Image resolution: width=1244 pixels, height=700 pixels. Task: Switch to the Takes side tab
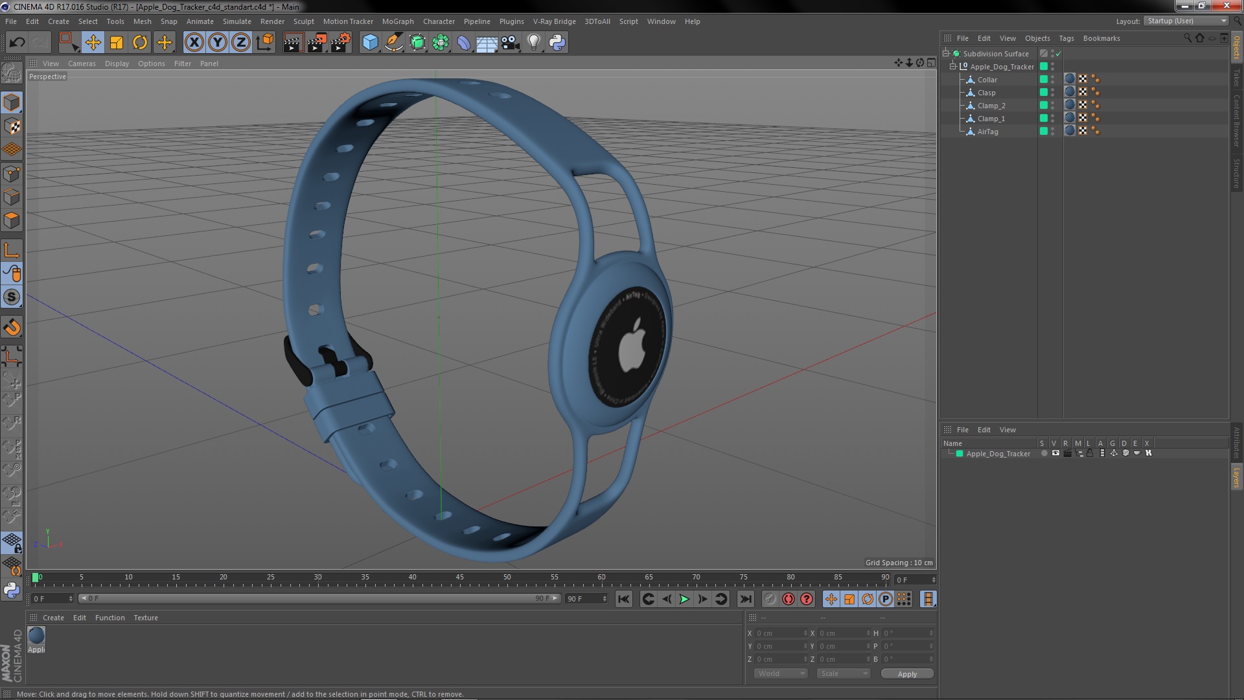pyautogui.click(x=1236, y=77)
